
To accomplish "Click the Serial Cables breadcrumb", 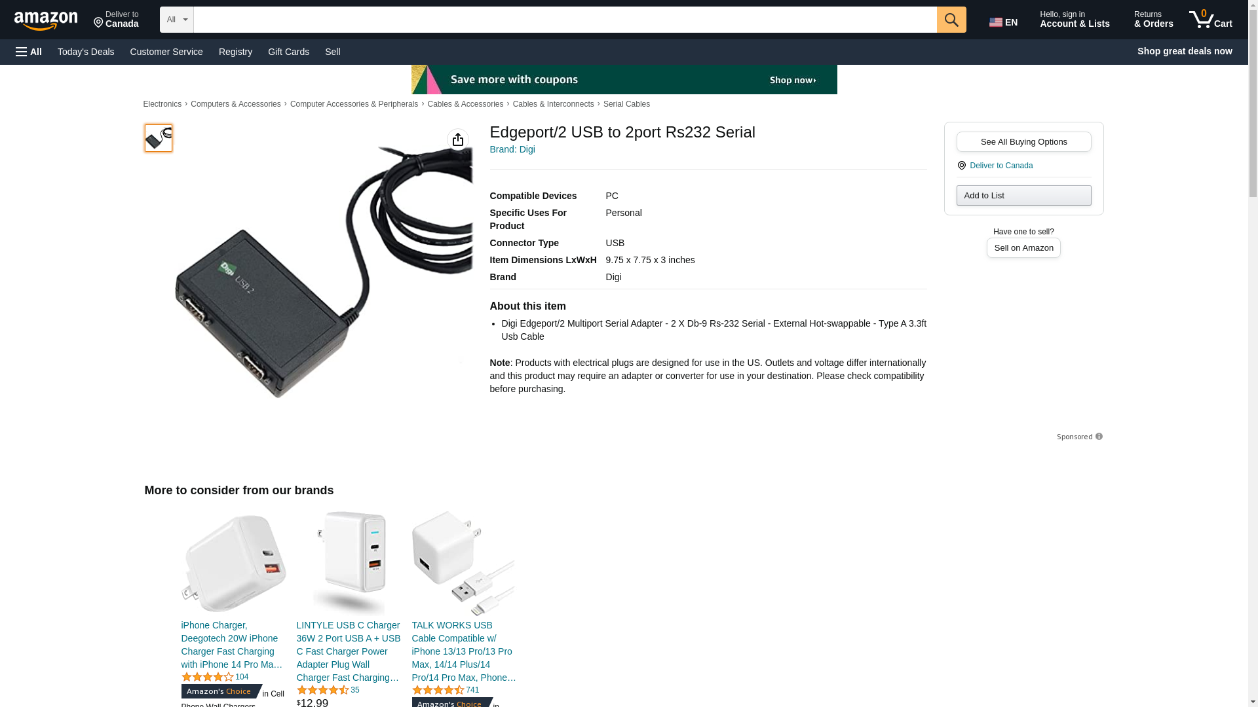I will click(x=626, y=104).
